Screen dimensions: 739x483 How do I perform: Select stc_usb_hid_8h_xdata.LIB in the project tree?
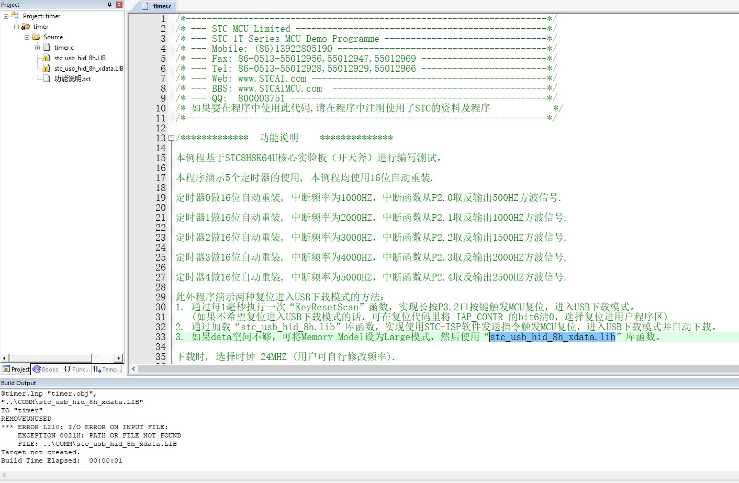[x=88, y=69]
